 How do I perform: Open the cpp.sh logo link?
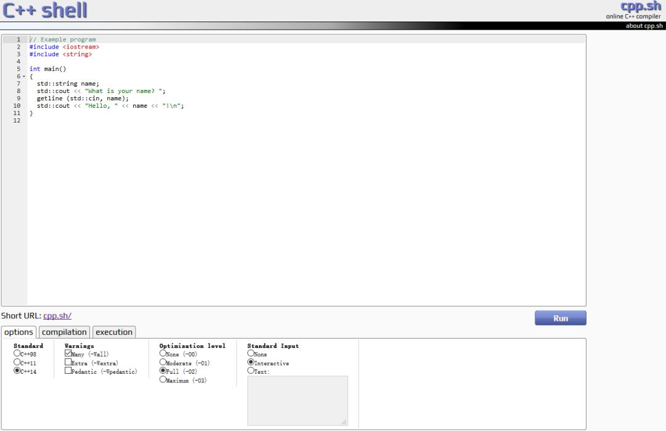tap(641, 6)
